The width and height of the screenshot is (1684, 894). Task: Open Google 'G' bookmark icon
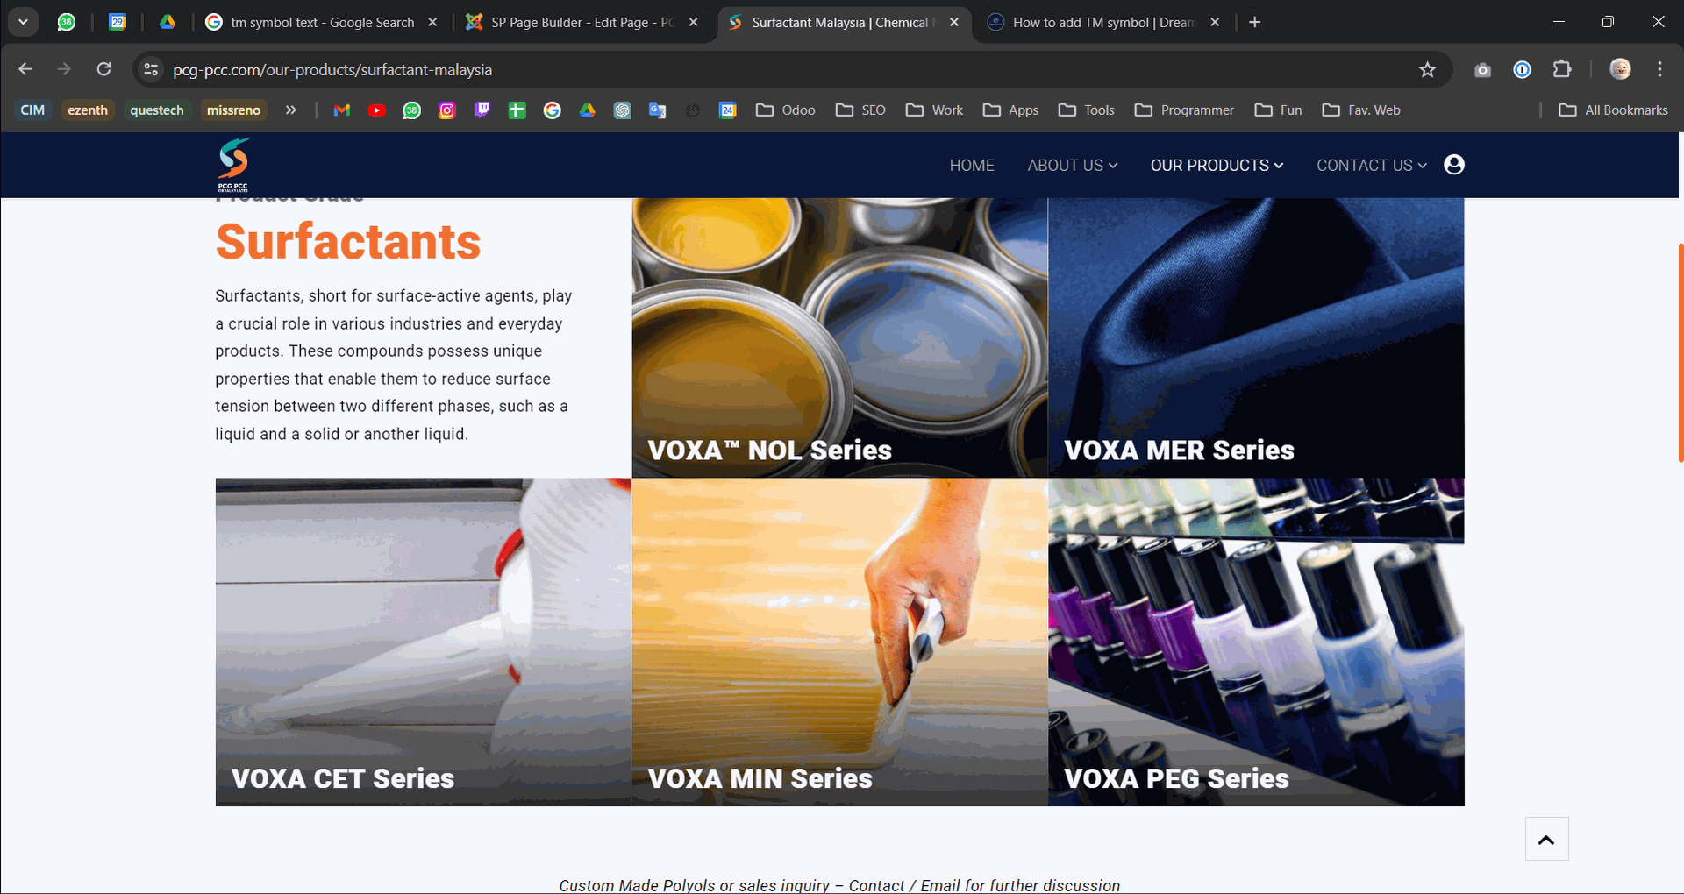click(x=553, y=110)
